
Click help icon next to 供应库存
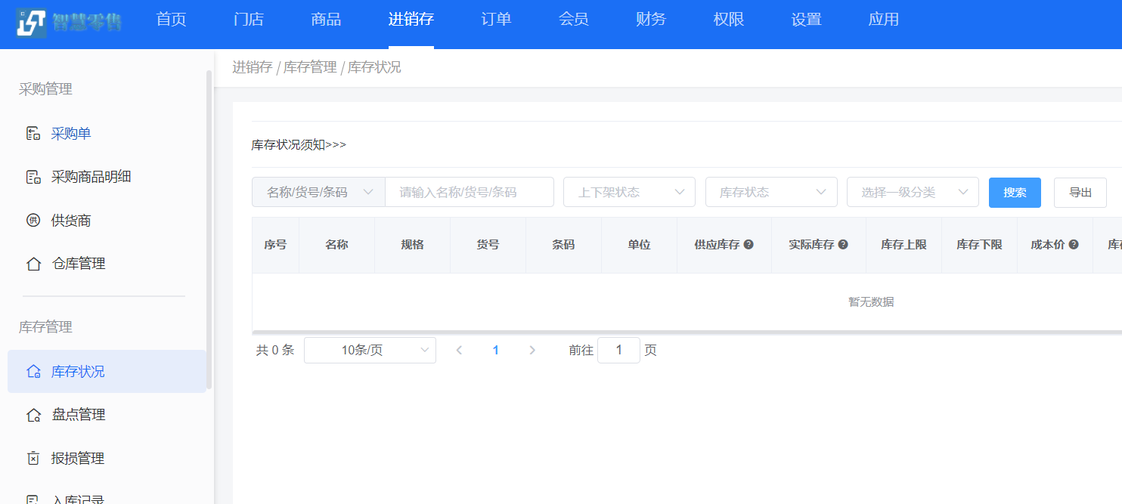pos(749,245)
